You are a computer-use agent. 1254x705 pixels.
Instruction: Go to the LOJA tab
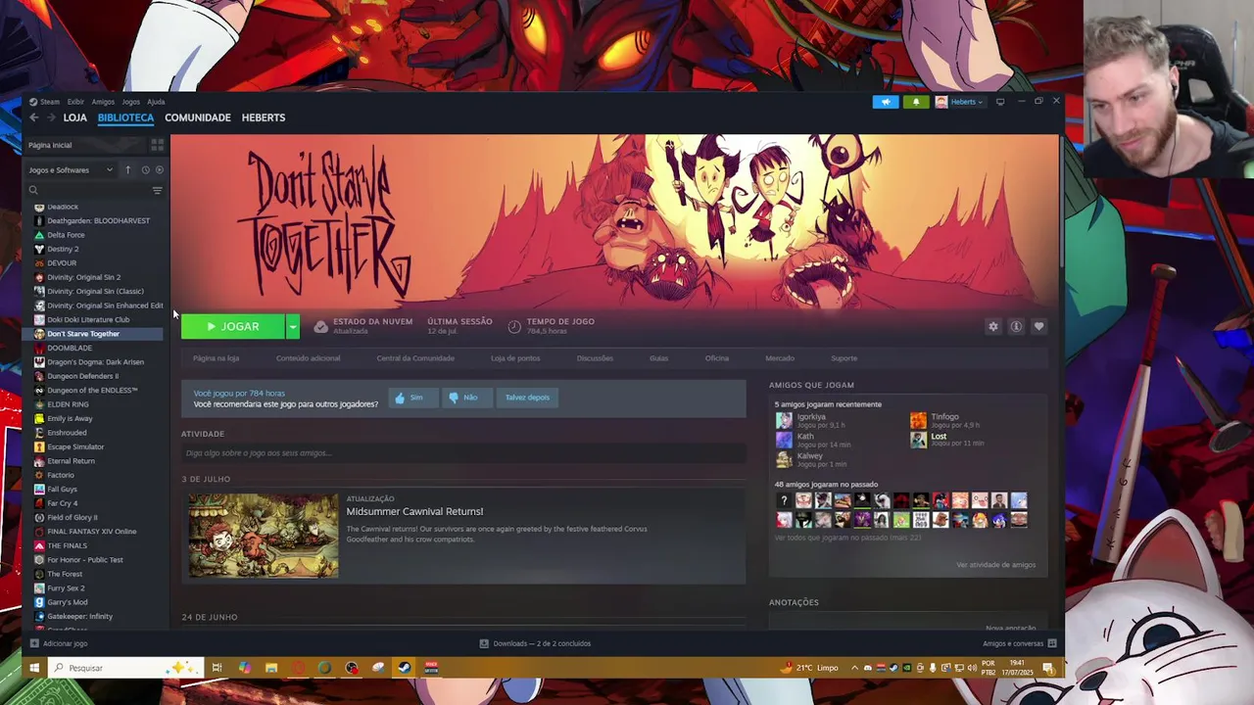point(75,117)
